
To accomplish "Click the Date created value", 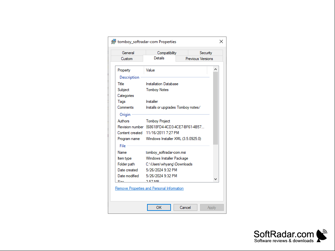I will (x=161, y=170).
